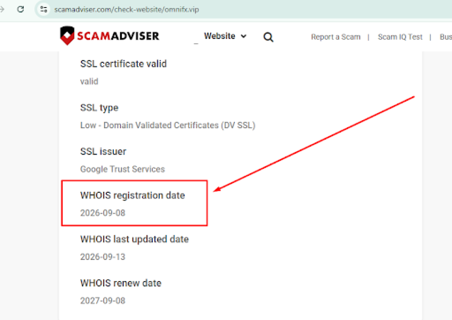Open the search magnifier icon

pos(268,37)
